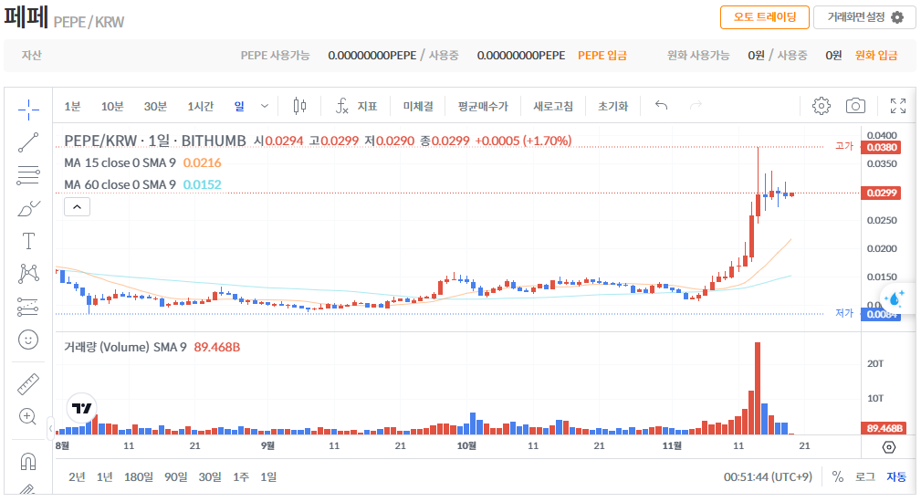921x502 pixels.
Task: Click the PEPE/KRW · 1일 · BITHUMB chart title
Action: coord(155,141)
